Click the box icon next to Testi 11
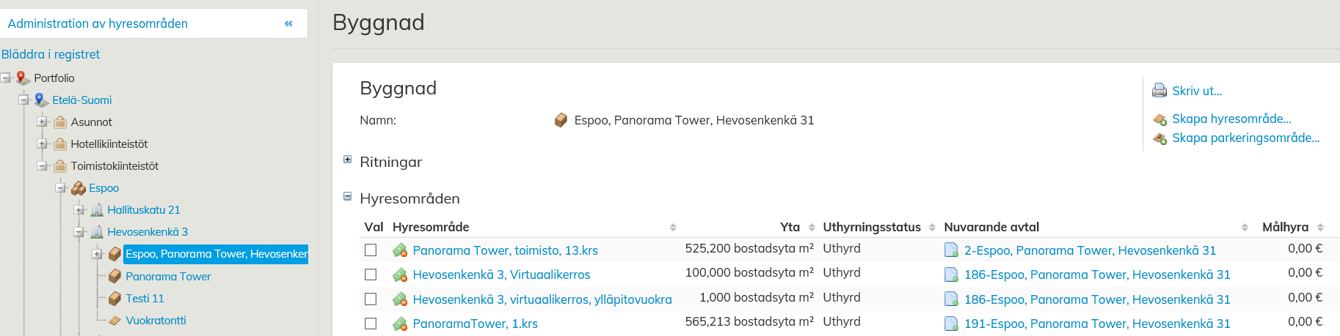Screen dimensions: 1340x336 click(x=114, y=299)
